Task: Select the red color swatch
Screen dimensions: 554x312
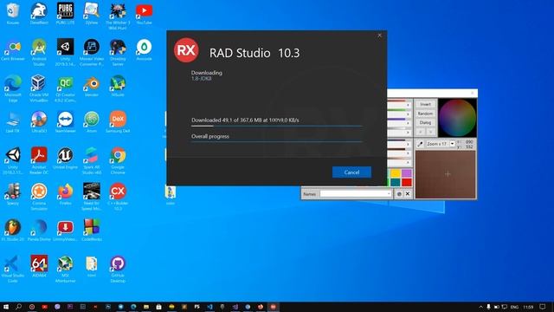Action: [407, 182]
